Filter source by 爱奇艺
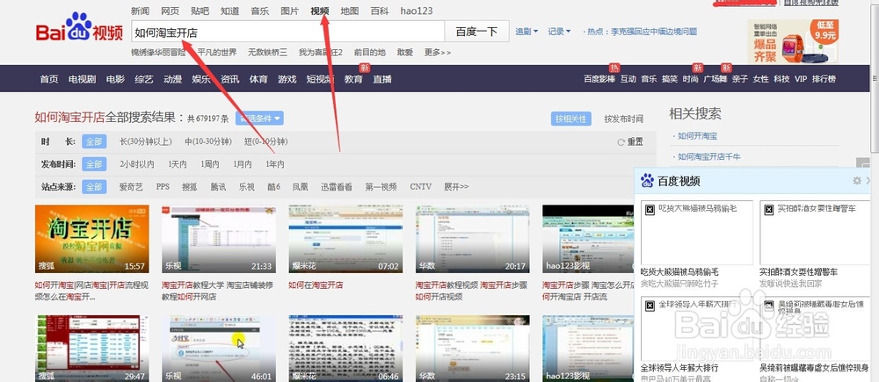The image size is (879, 382). pyautogui.click(x=131, y=186)
